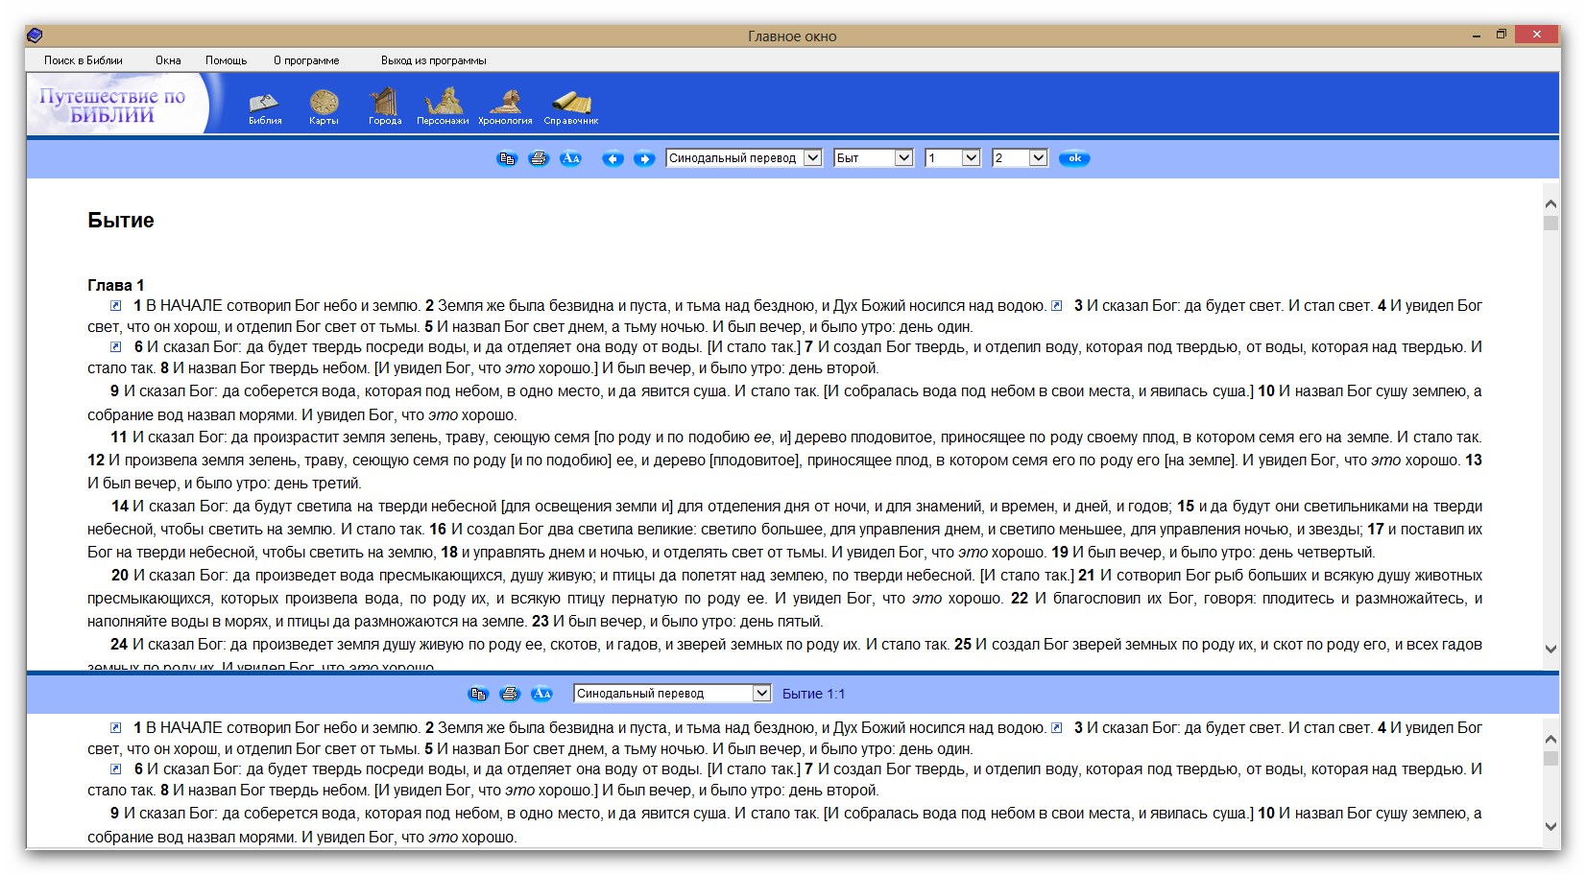The image size is (1586, 875).
Task: Go to next chapter with right arrow
Action: (644, 159)
